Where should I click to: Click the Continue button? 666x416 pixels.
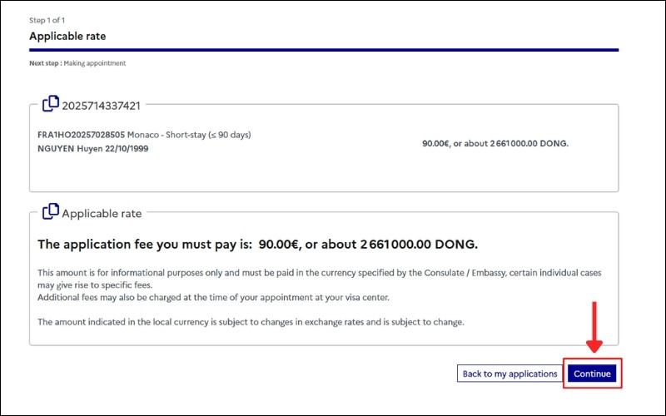pos(593,374)
